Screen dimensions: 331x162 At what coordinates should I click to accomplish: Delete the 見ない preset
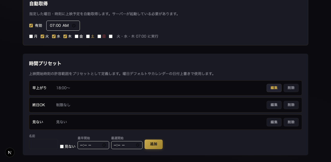click(291, 122)
